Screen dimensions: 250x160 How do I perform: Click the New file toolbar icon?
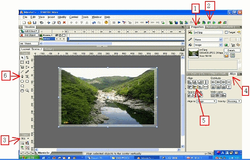point(24,22)
